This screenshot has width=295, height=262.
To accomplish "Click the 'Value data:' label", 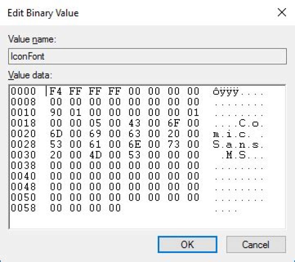I will (x=30, y=75).
